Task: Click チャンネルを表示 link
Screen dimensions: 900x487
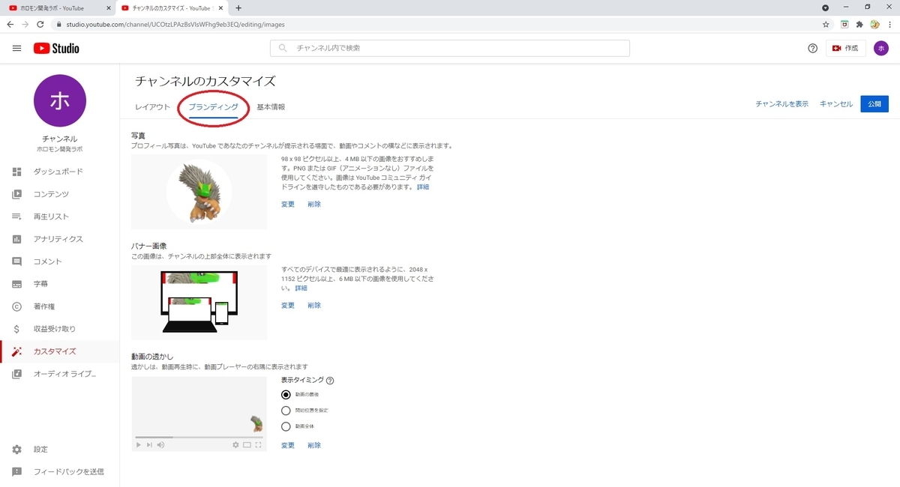Action: [781, 104]
